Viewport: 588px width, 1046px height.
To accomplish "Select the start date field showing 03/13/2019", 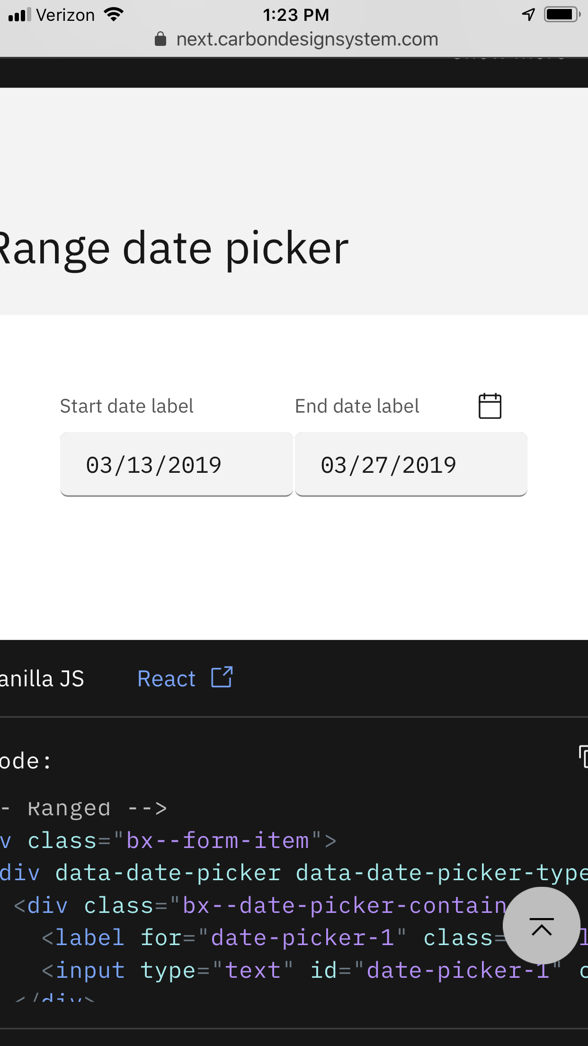I will click(176, 465).
